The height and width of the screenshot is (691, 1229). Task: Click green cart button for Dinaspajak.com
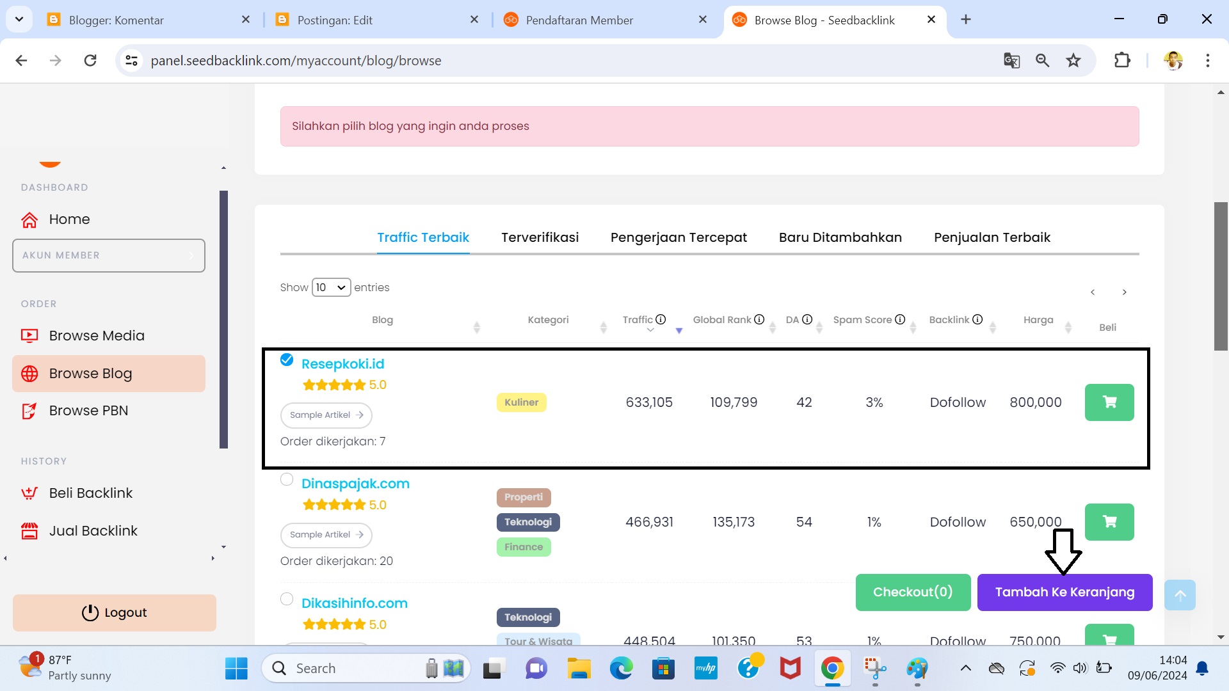point(1109,521)
